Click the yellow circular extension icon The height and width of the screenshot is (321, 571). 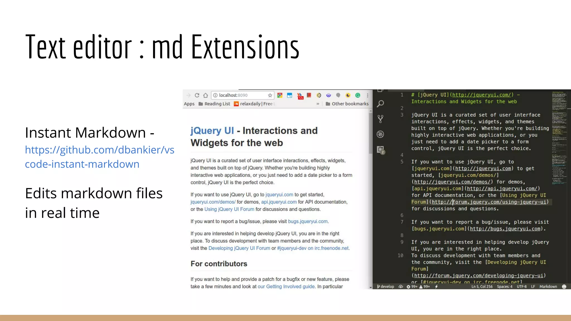click(319, 95)
